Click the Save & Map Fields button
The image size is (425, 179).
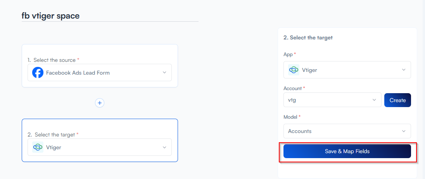pos(347,151)
